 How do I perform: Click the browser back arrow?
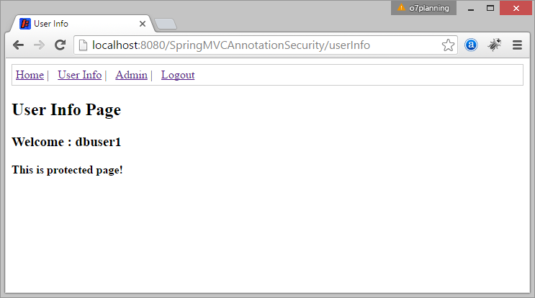19,45
